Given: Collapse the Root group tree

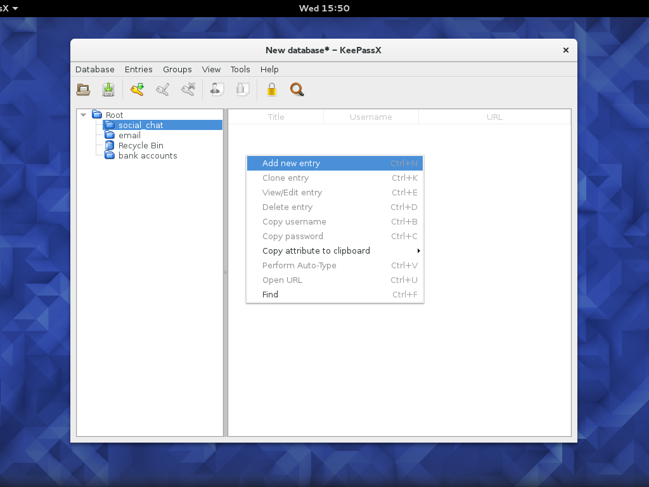Looking at the screenshot, I should (x=84, y=115).
